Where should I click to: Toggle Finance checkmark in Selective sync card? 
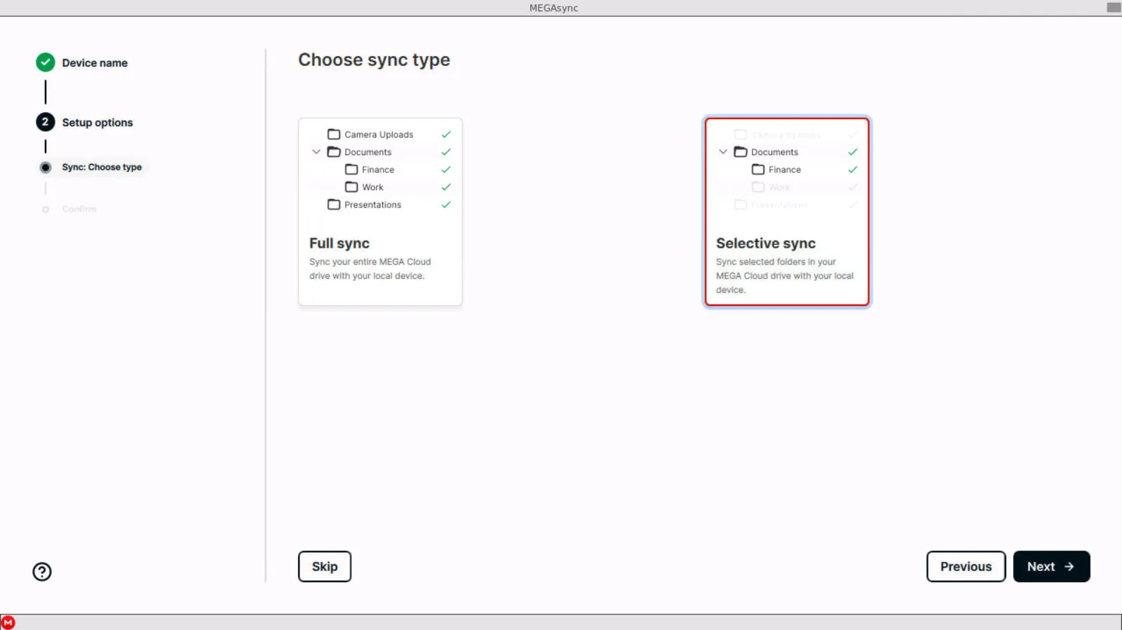tap(853, 169)
